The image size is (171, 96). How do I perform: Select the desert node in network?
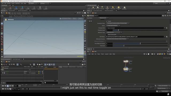coord(126,69)
